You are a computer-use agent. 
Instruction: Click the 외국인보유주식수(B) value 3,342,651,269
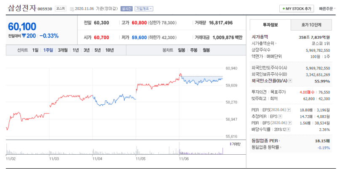click(x=318, y=75)
